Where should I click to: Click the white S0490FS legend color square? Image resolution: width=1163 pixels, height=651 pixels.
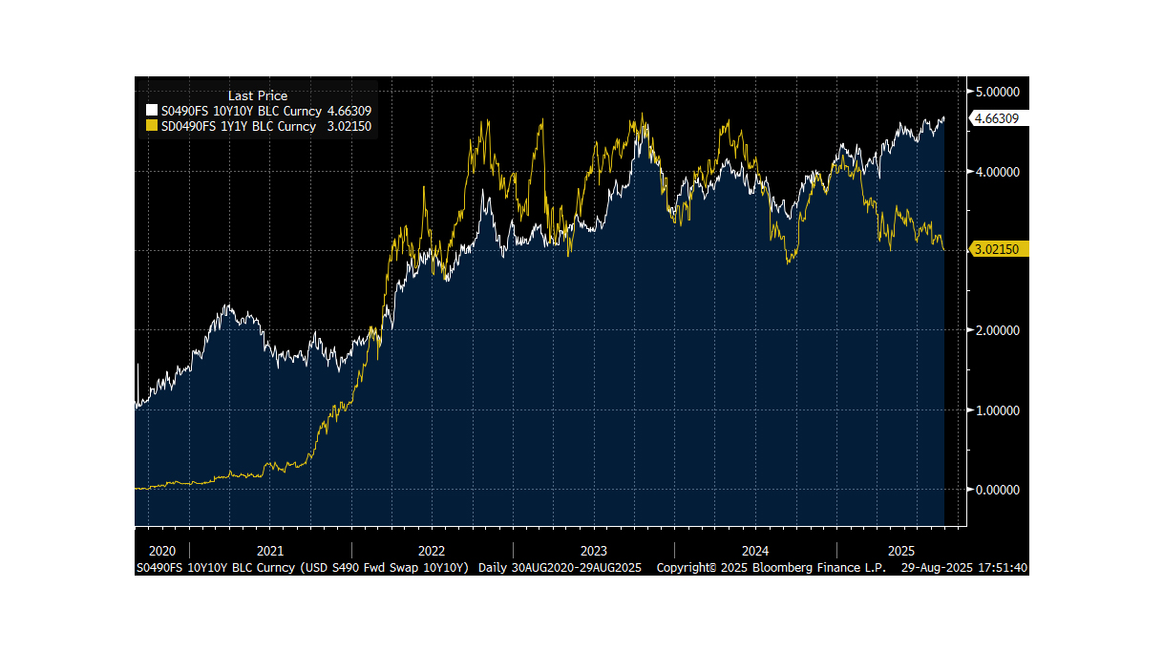coord(151,111)
